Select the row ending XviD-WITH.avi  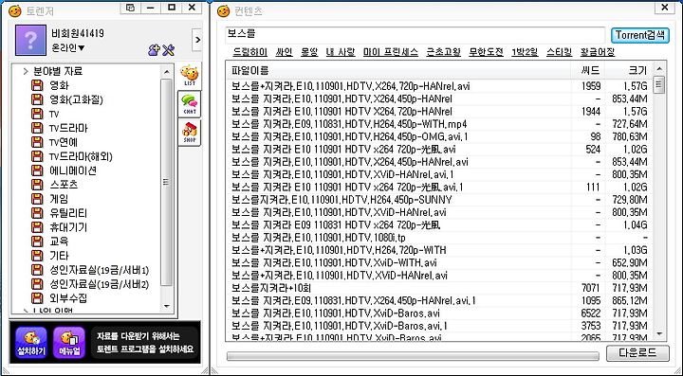pyautogui.click(x=439, y=262)
